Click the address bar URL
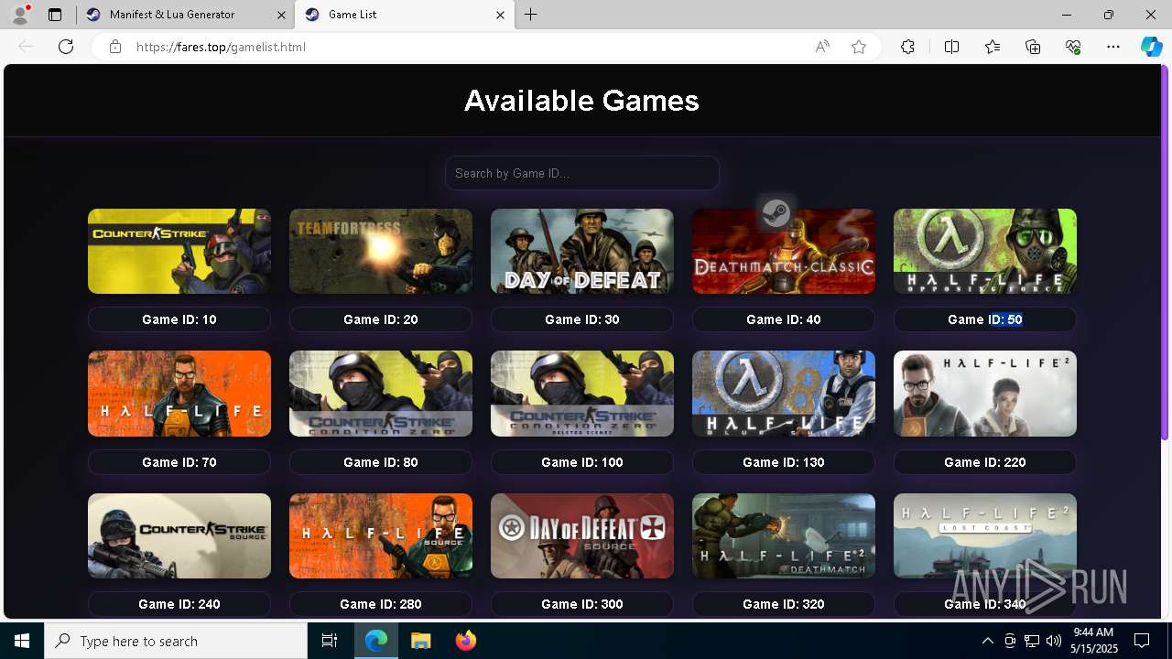The width and height of the screenshot is (1172, 659). (x=221, y=47)
